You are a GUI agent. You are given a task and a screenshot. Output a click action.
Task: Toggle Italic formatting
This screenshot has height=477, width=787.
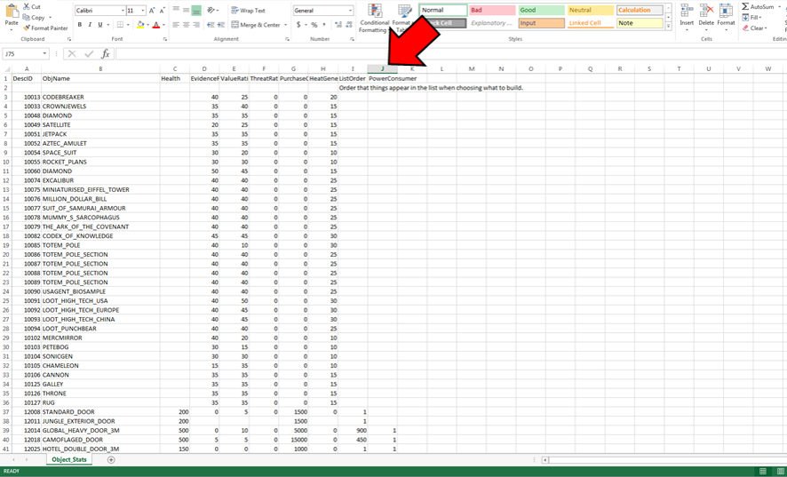pyautogui.click(x=90, y=25)
